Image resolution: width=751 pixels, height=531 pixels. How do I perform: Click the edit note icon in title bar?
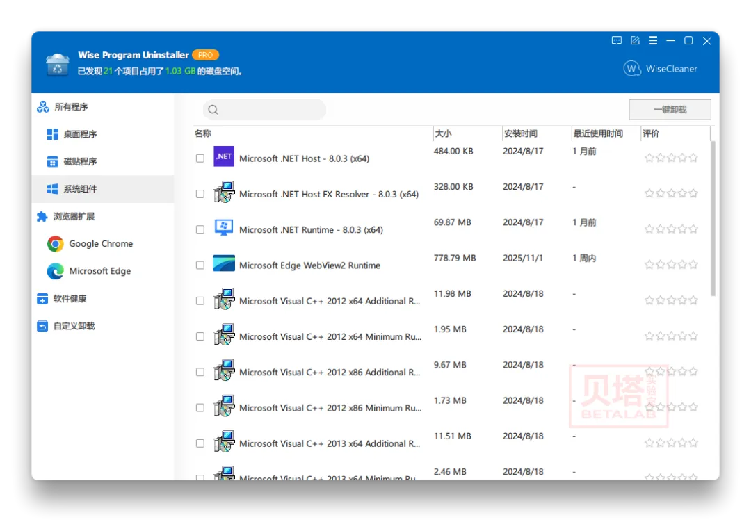[635, 41]
